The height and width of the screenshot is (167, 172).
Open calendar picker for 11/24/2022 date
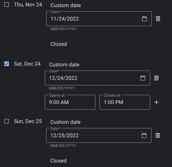click(144, 19)
